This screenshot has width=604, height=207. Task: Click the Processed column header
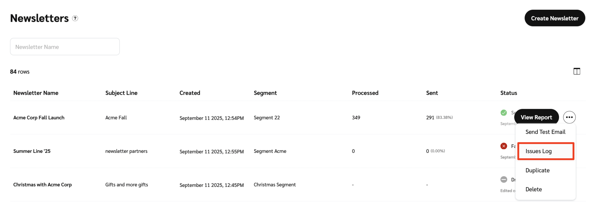pos(365,93)
